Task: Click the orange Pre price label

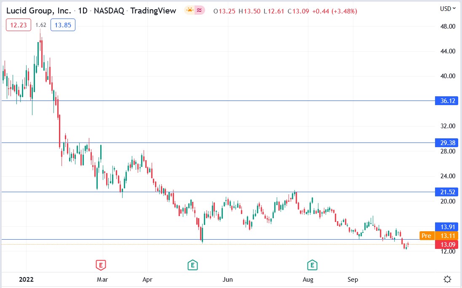Action: [426, 236]
